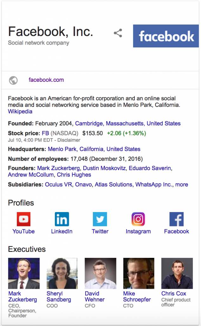
Task: Select Sheryl Sandberg's executive photo
Action: 62,273
